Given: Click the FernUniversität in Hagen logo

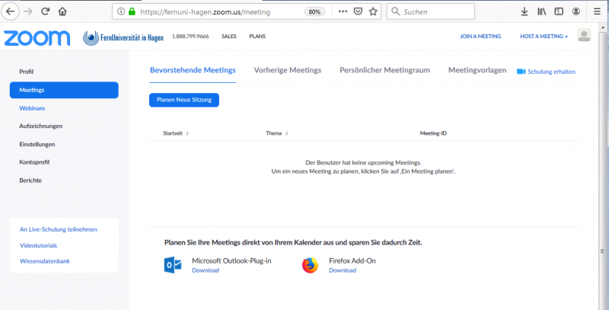Looking at the screenshot, I should tap(123, 37).
